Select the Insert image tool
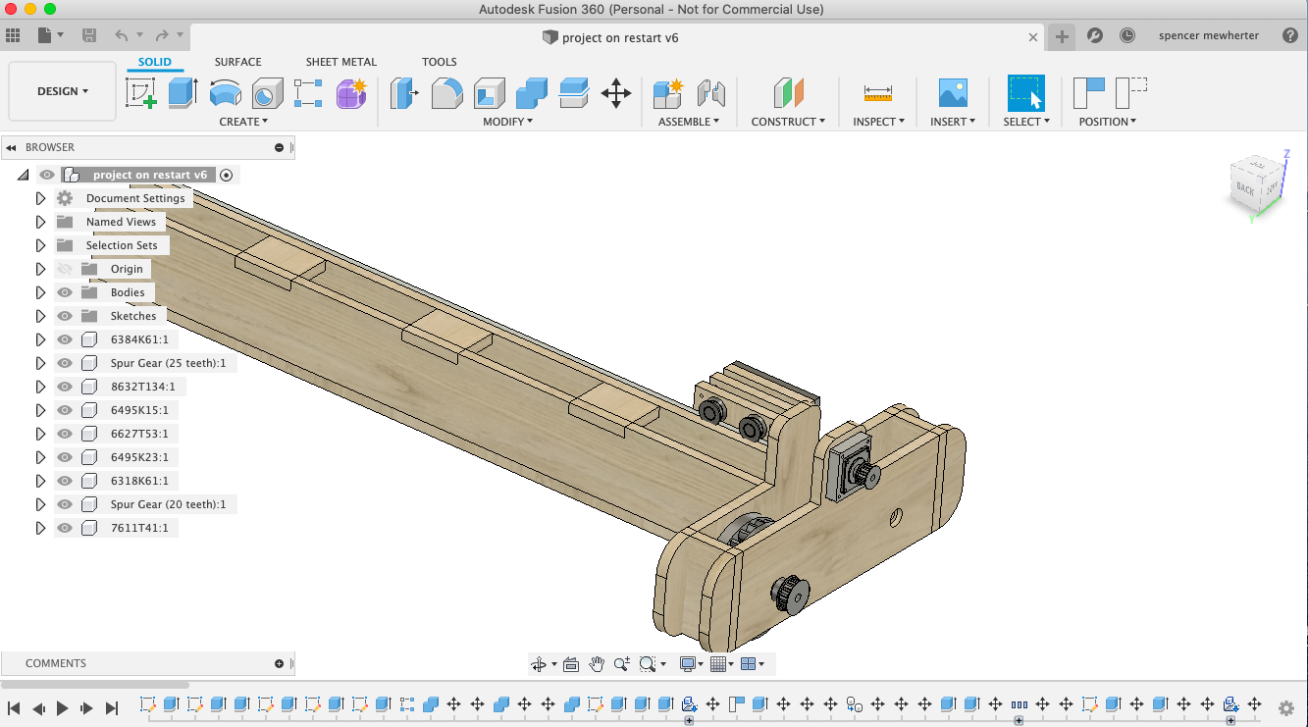The image size is (1308, 727). [x=953, y=93]
